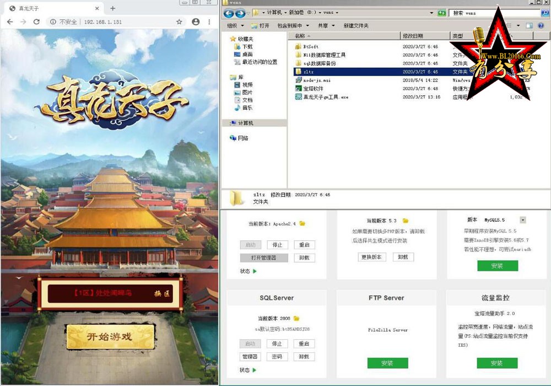The width and height of the screenshot is (551, 386).
Task: Toggle the Explorer preview pane icon
Action: pyautogui.click(x=529, y=25)
